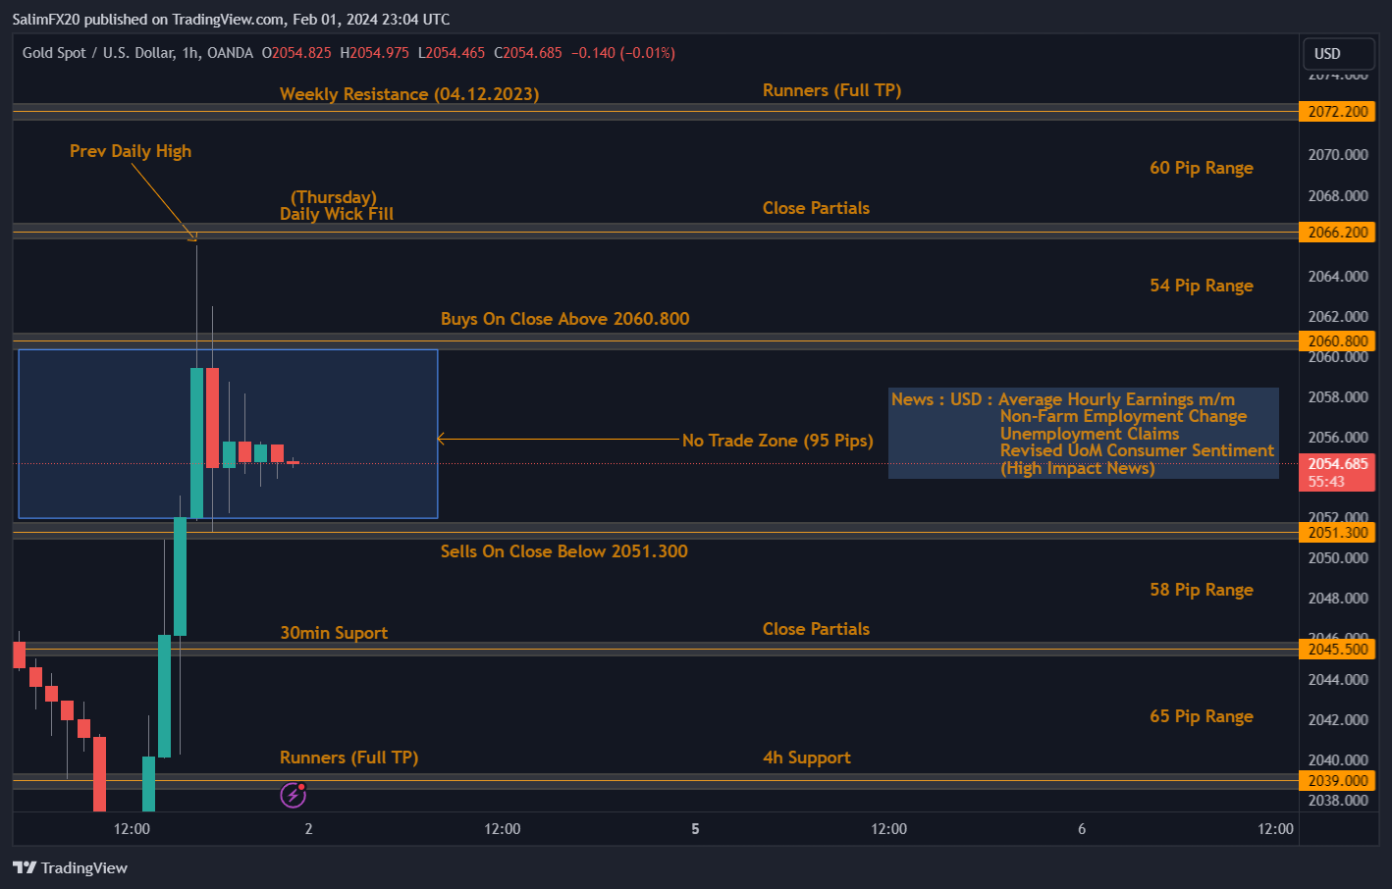Click the lightning economic event icon

293,795
